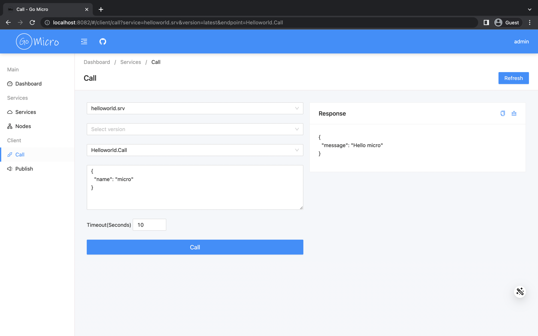This screenshot has width=538, height=336.
Task: Open the Guest profile button
Action: point(507,22)
